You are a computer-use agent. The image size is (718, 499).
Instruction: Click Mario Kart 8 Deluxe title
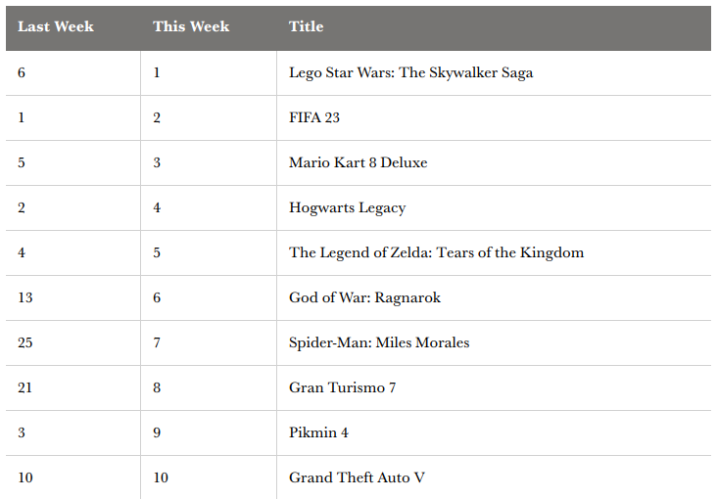tap(359, 162)
